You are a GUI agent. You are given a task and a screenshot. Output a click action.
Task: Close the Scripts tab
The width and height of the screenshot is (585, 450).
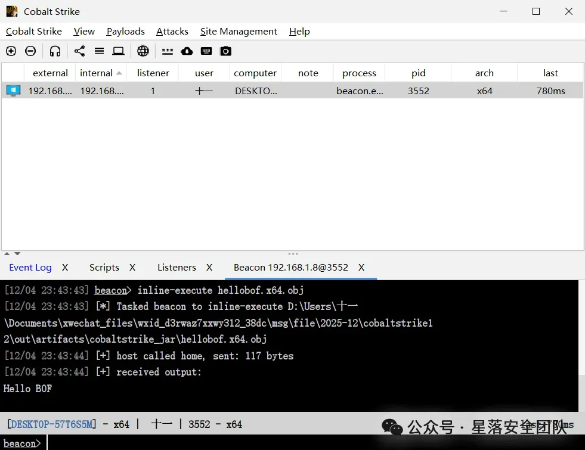[132, 267]
